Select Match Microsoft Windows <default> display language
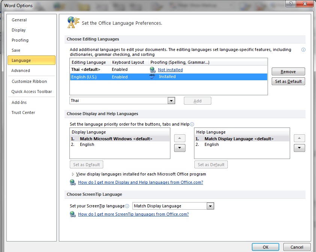The height and width of the screenshot is (252, 316). [x=120, y=139]
